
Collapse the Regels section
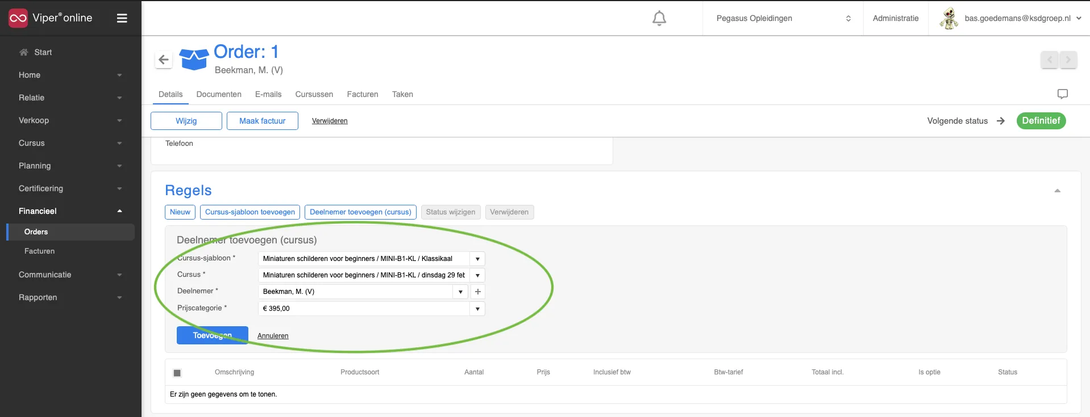point(1058,191)
